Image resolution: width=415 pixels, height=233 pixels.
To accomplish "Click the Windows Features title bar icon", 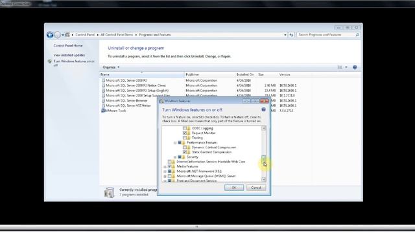I will point(161,101).
